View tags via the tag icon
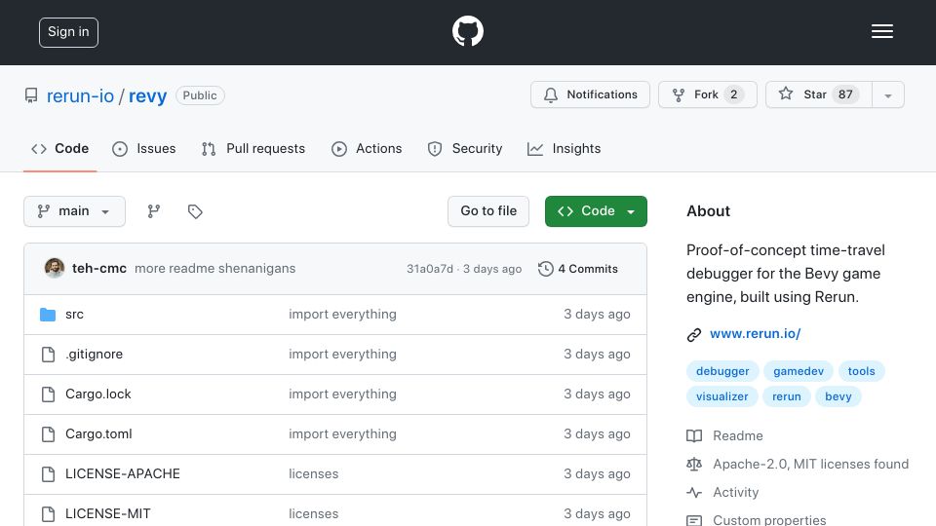Screen dimensions: 936x526 [x=195, y=211]
